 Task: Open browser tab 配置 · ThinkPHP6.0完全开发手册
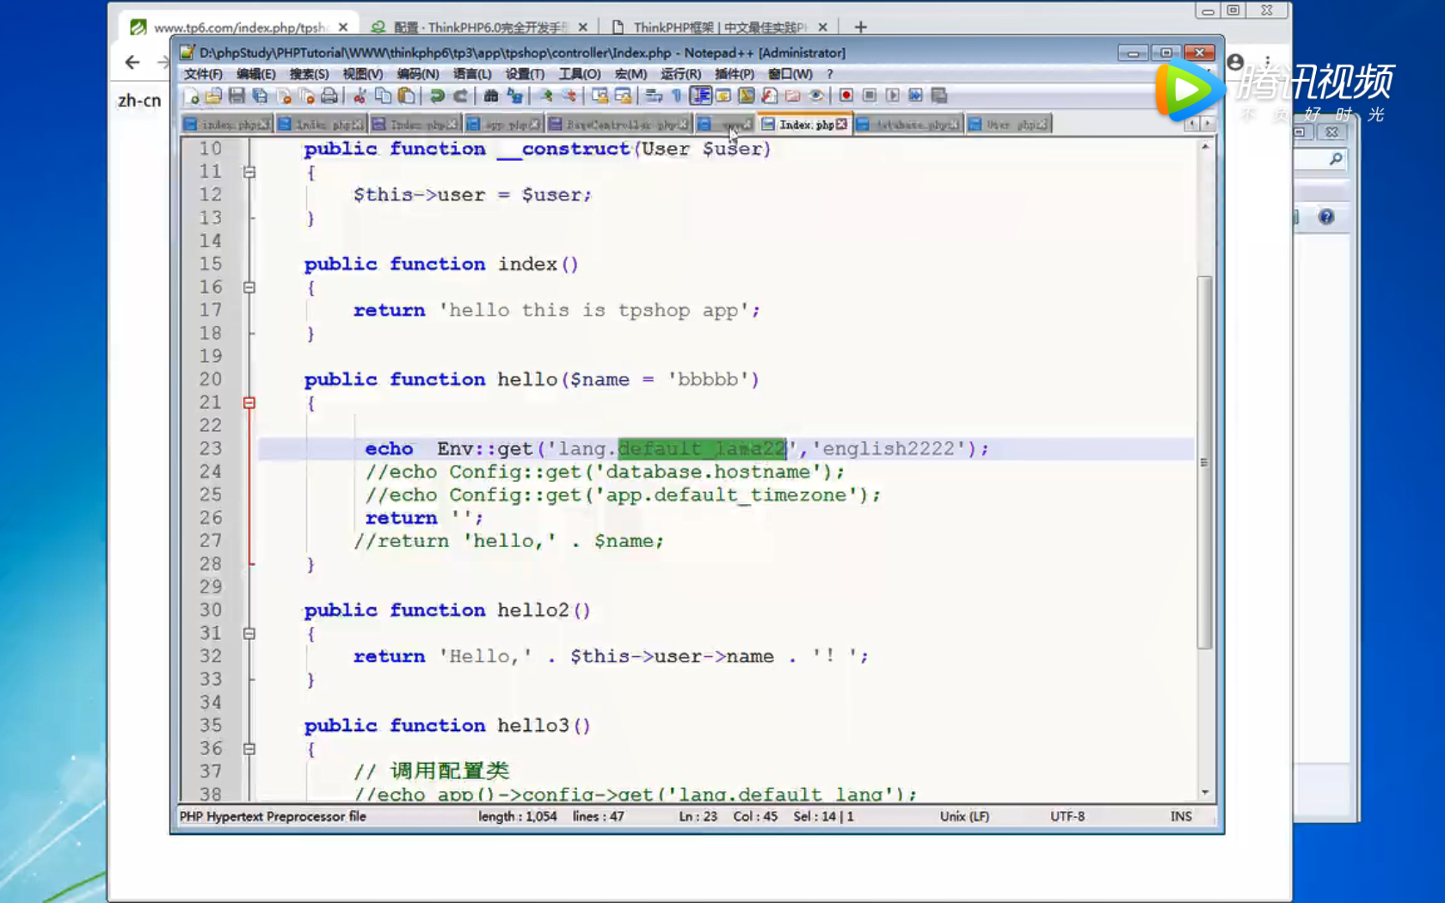479,27
